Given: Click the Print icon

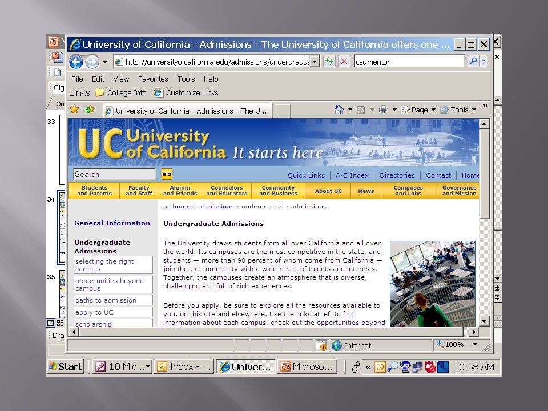Looking at the screenshot, I should (x=384, y=110).
